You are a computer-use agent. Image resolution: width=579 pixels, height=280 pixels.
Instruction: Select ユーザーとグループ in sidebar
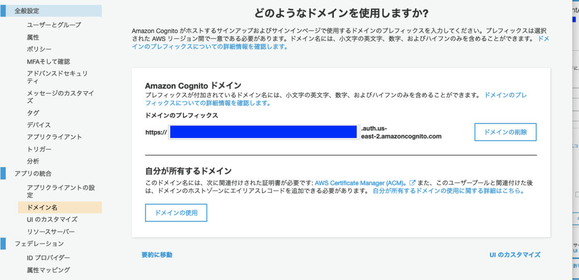tap(54, 25)
